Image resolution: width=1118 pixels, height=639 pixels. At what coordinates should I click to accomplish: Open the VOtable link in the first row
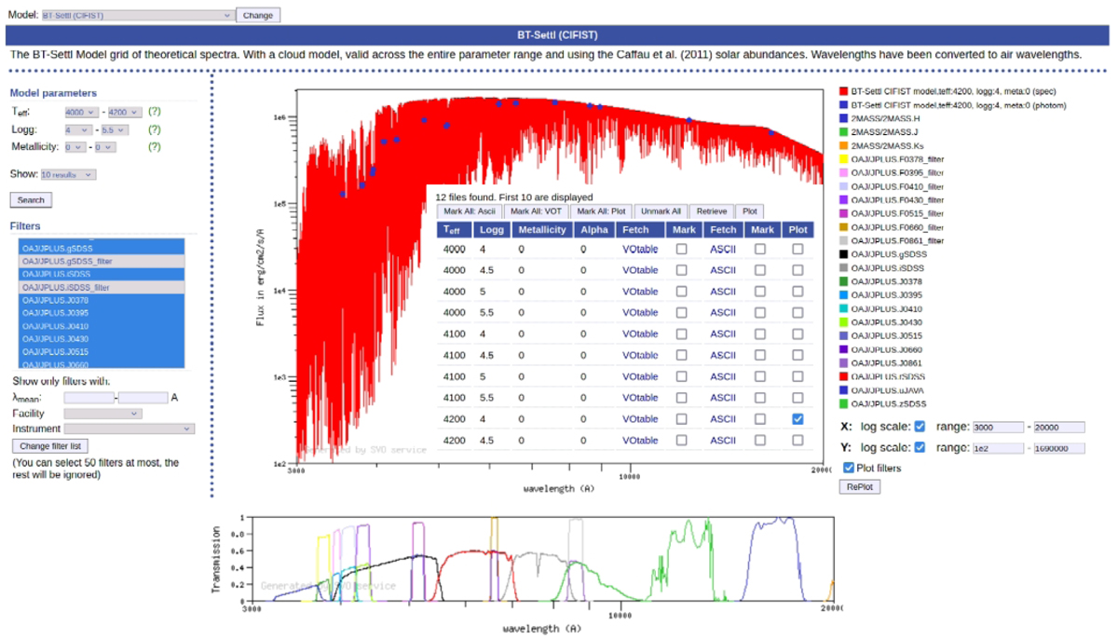pyautogui.click(x=640, y=250)
